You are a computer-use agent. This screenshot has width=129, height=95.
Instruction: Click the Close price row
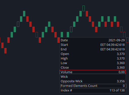[93, 68]
